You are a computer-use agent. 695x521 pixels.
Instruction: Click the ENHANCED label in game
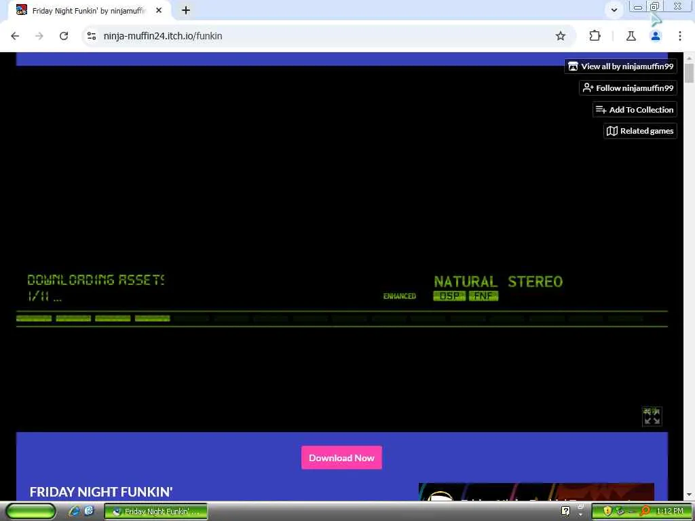click(x=399, y=296)
